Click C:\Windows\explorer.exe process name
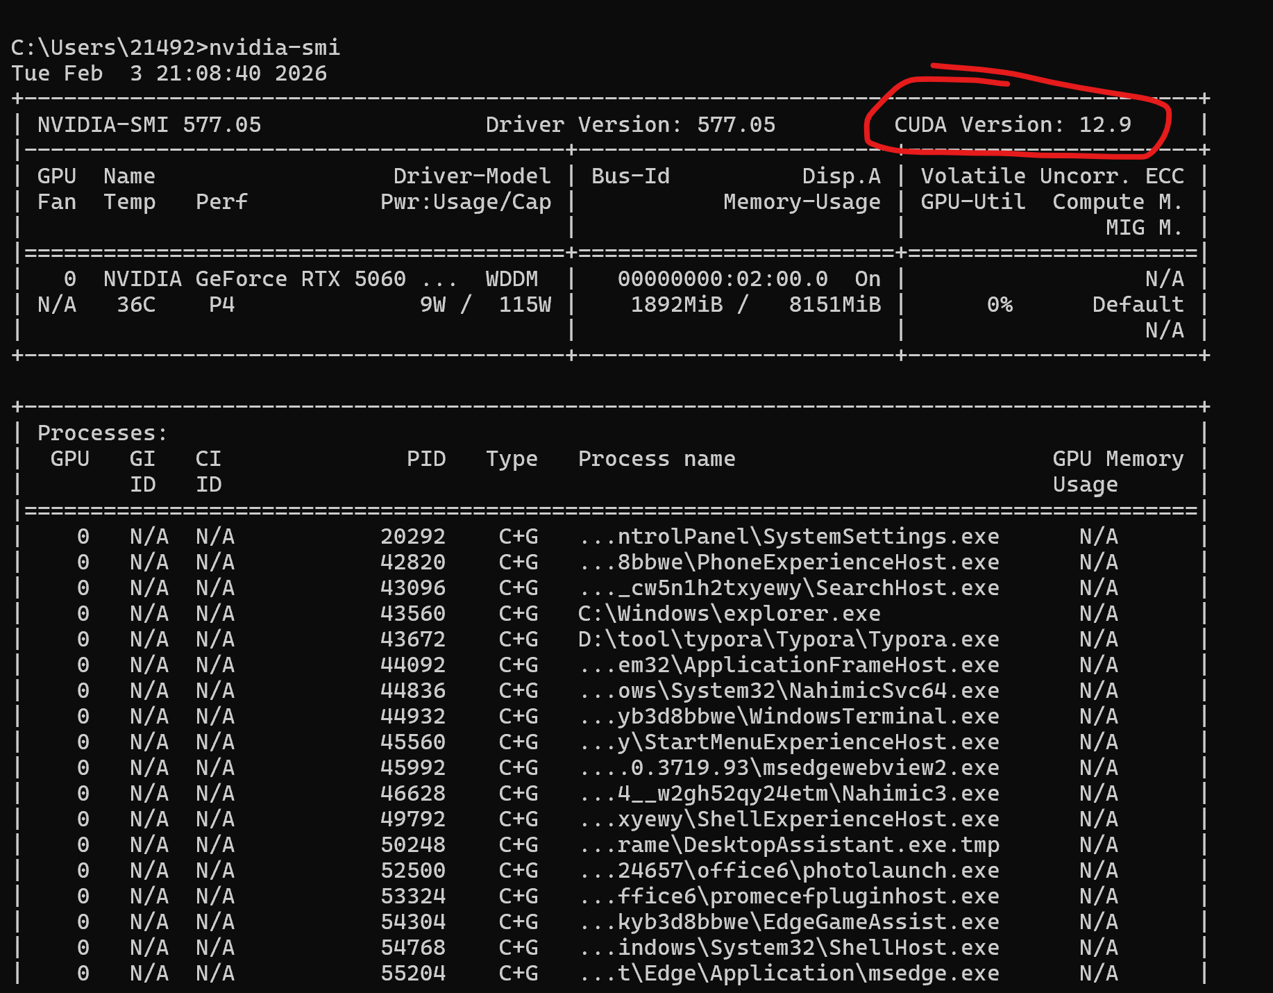Screen dimensions: 1273x993 coord(730,614)
